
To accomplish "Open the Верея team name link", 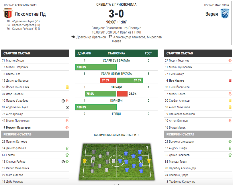I will (x=212, y=14).
